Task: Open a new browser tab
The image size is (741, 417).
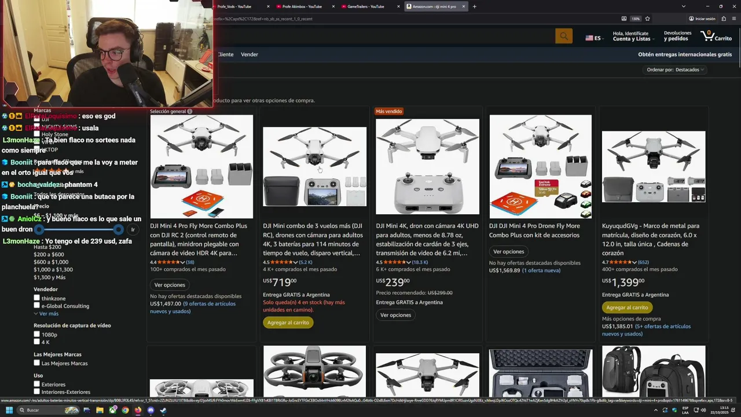Action: (474, 6)
